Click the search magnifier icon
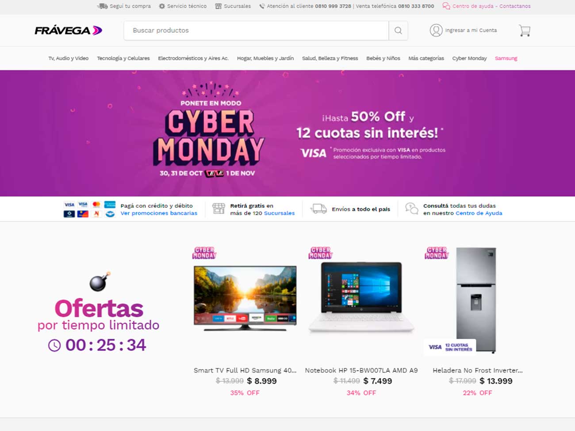The image size is (575, 431). pyautogui.click(x=398, y=31)
